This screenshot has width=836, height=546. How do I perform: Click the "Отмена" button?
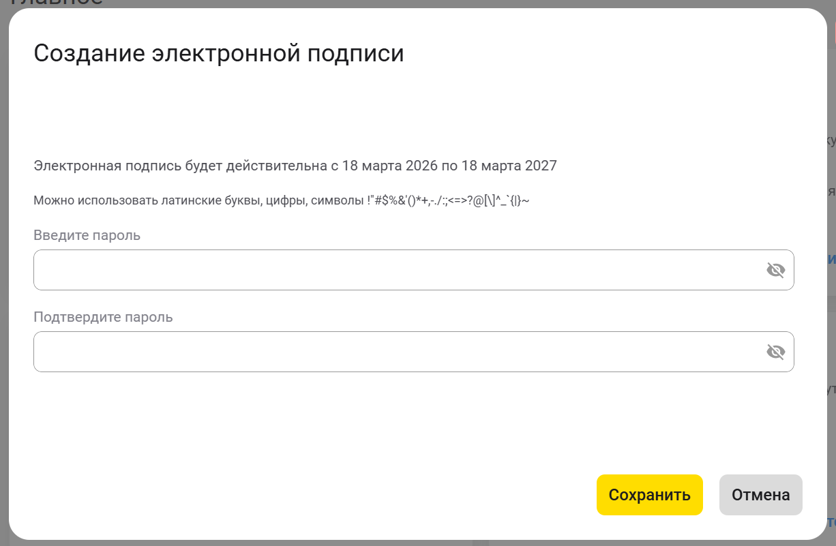pos(761,495)
